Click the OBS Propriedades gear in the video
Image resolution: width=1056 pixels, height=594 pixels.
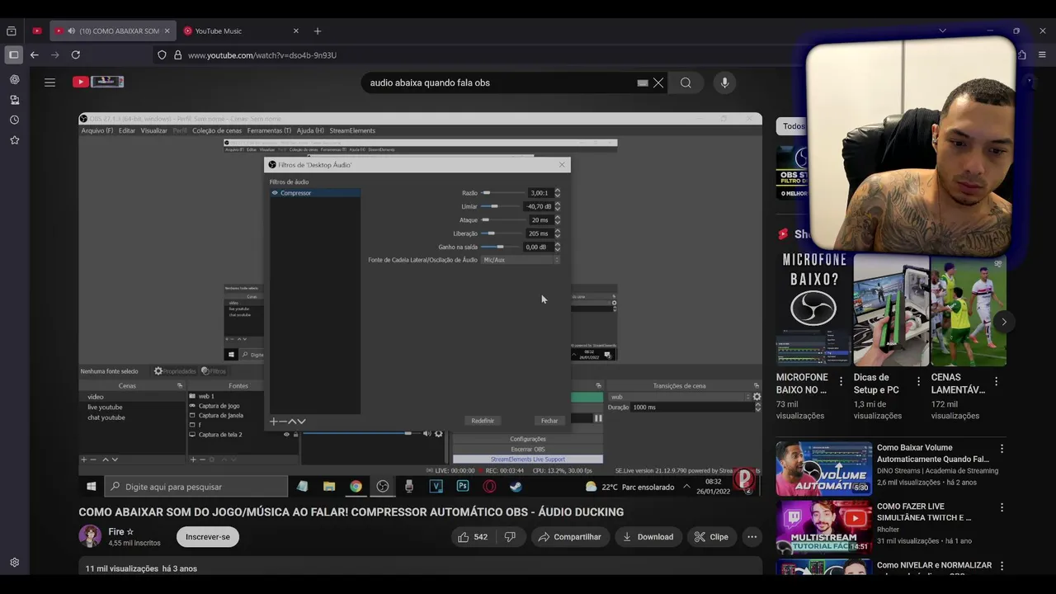tap(158, 371)
